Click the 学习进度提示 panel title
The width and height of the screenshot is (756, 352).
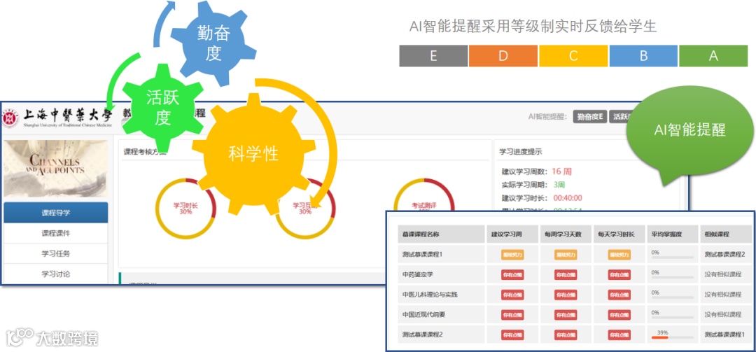(520, 151)
